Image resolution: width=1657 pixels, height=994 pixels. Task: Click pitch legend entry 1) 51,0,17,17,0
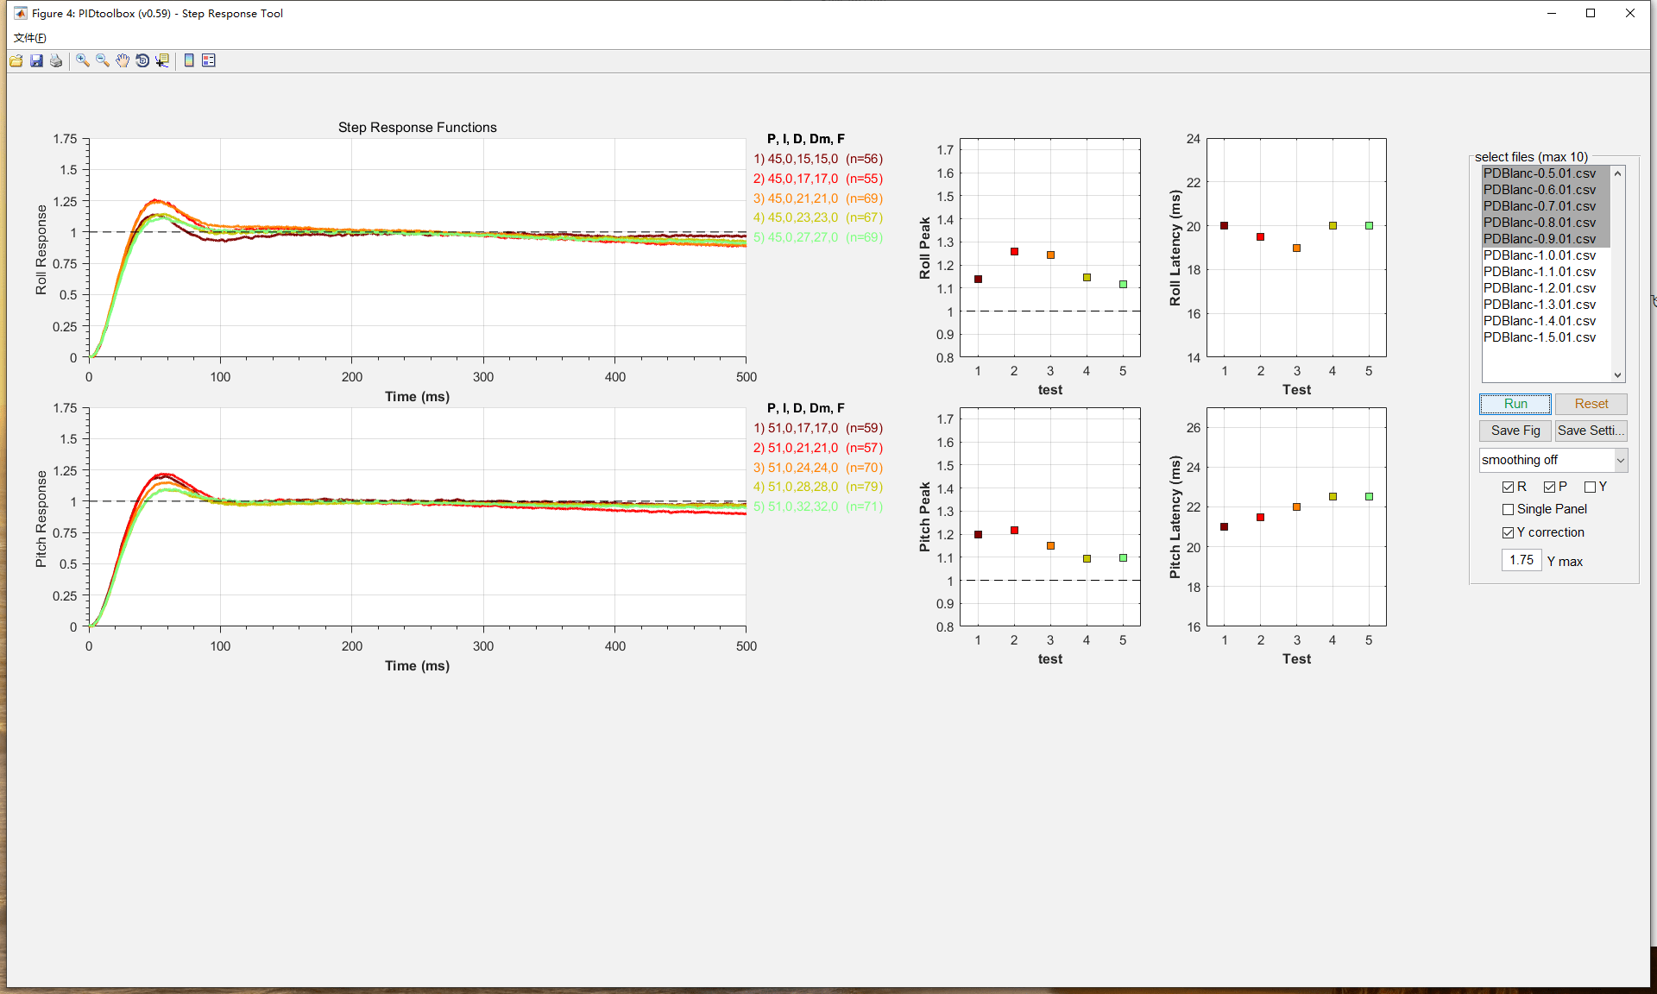point(818,428)
